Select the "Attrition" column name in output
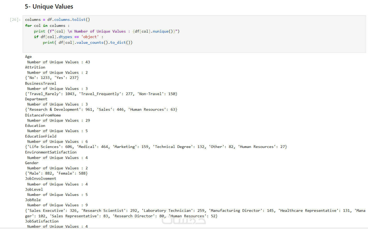 click(35, 67)
